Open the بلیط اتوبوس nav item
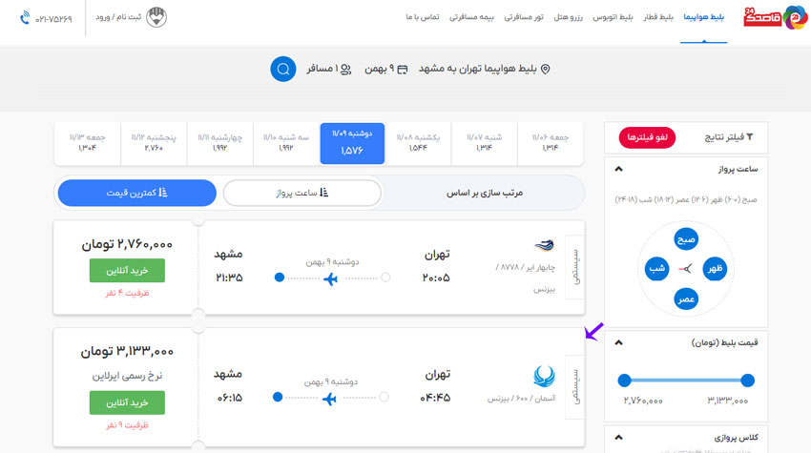Viewport: 811px width, 453px height. pos(613,17)
